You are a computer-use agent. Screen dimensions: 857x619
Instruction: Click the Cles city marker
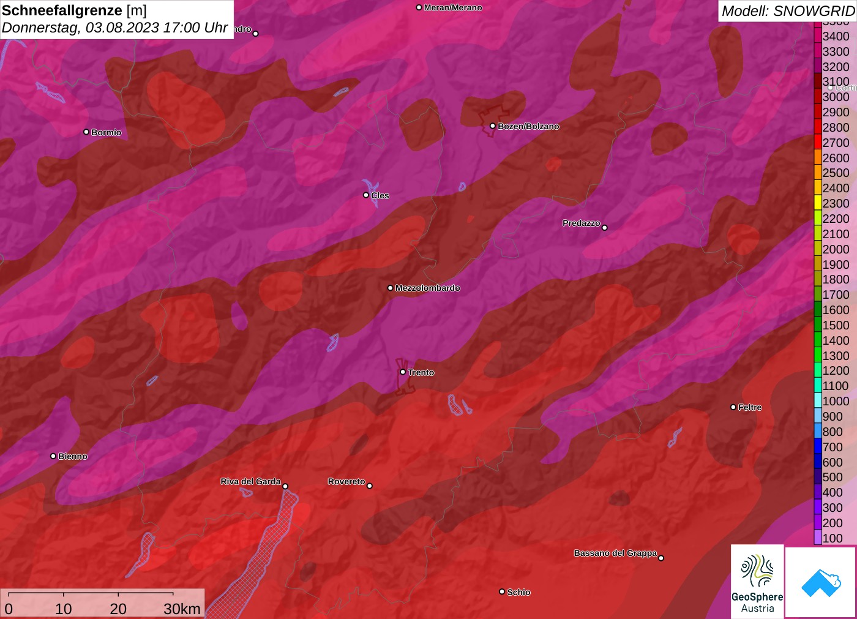click(366, 195)
